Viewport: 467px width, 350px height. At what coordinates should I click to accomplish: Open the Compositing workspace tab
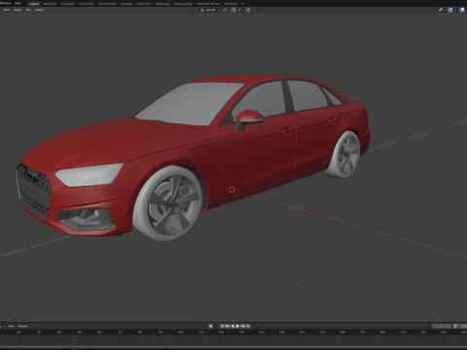183,4
